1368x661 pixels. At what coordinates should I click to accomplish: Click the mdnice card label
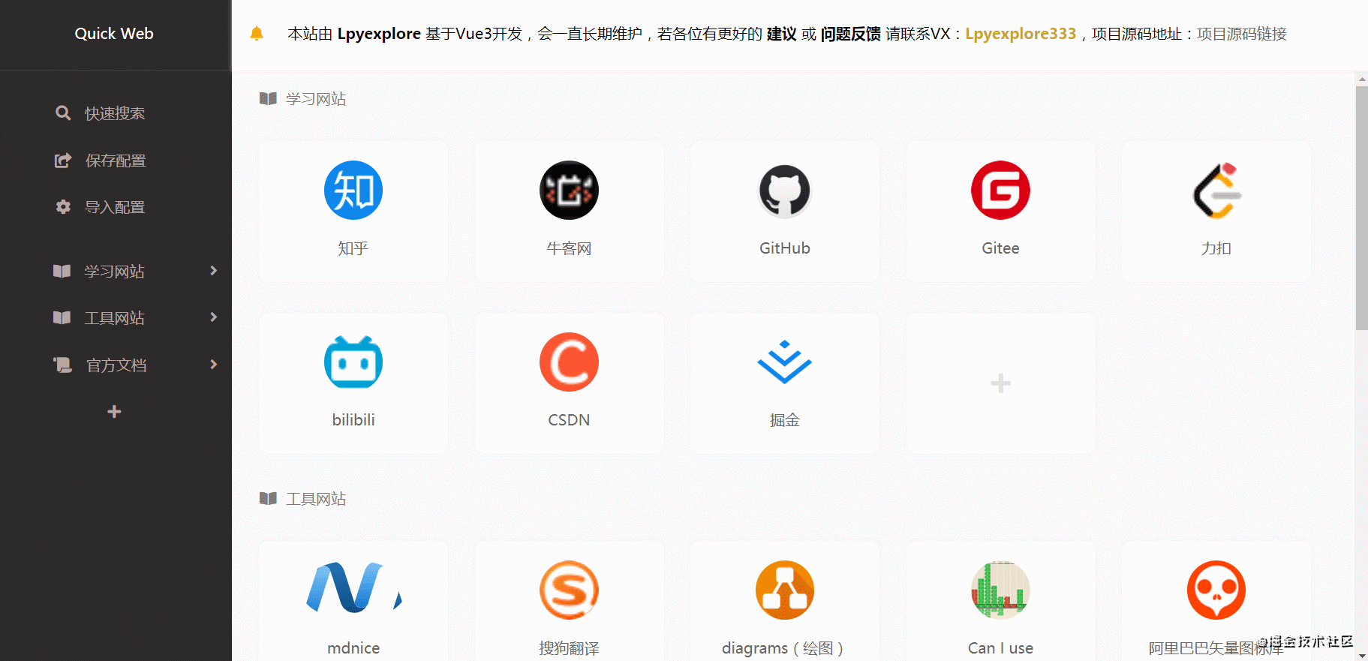[353, 648]
